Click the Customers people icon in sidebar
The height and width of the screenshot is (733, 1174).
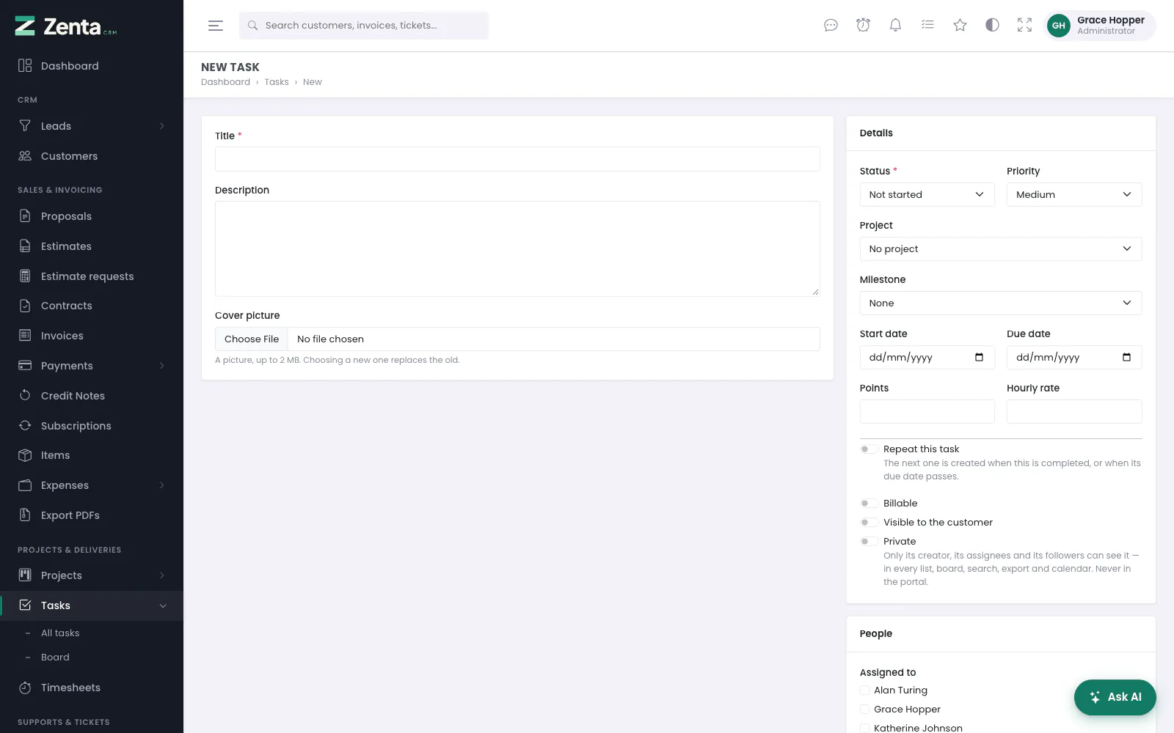point(25,156)
